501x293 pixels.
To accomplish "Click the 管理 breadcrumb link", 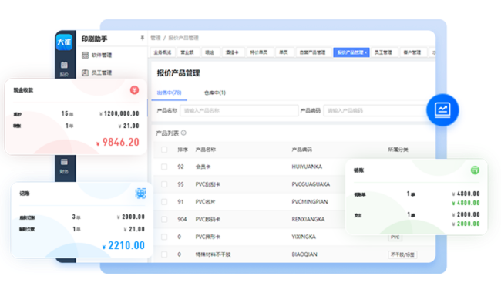I will [156, 38].
